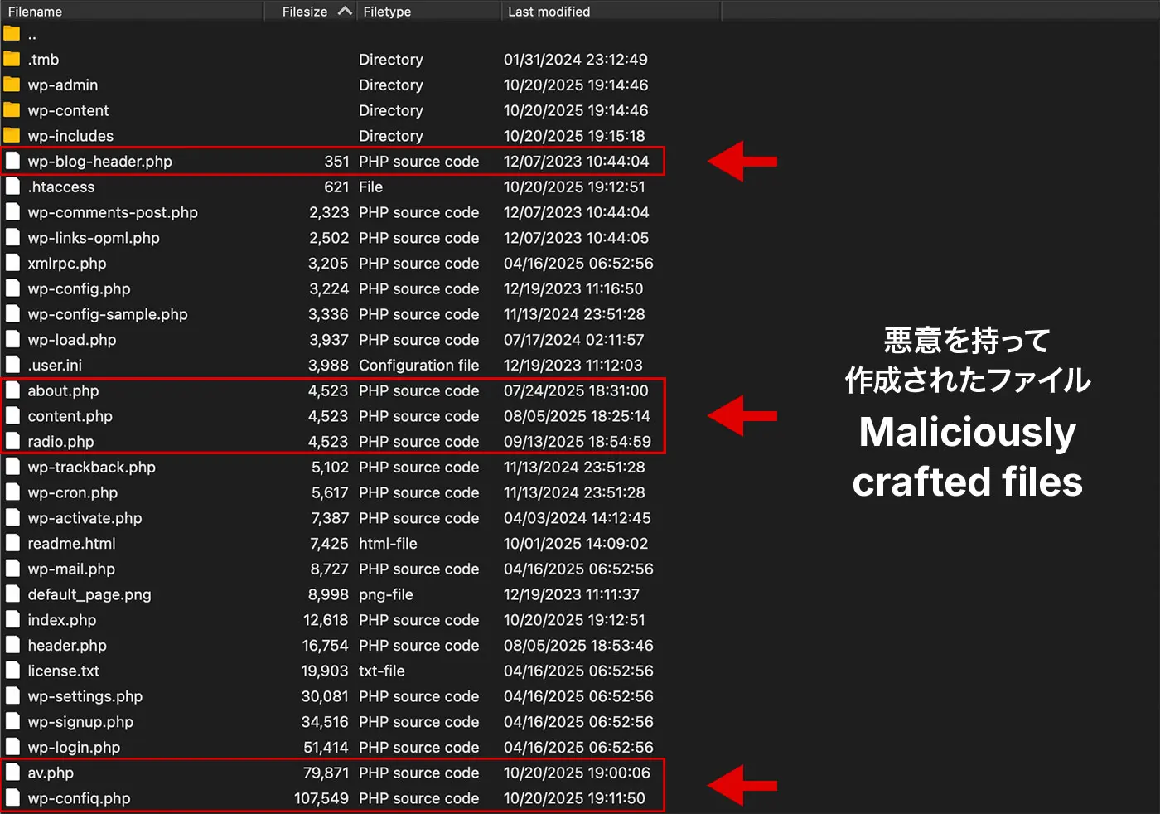Click the file icon beside av.php
Screen dimensions: 1160x814
[12, 773]
